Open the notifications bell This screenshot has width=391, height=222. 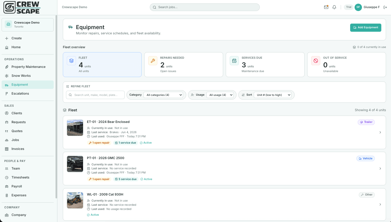(334, 7)
